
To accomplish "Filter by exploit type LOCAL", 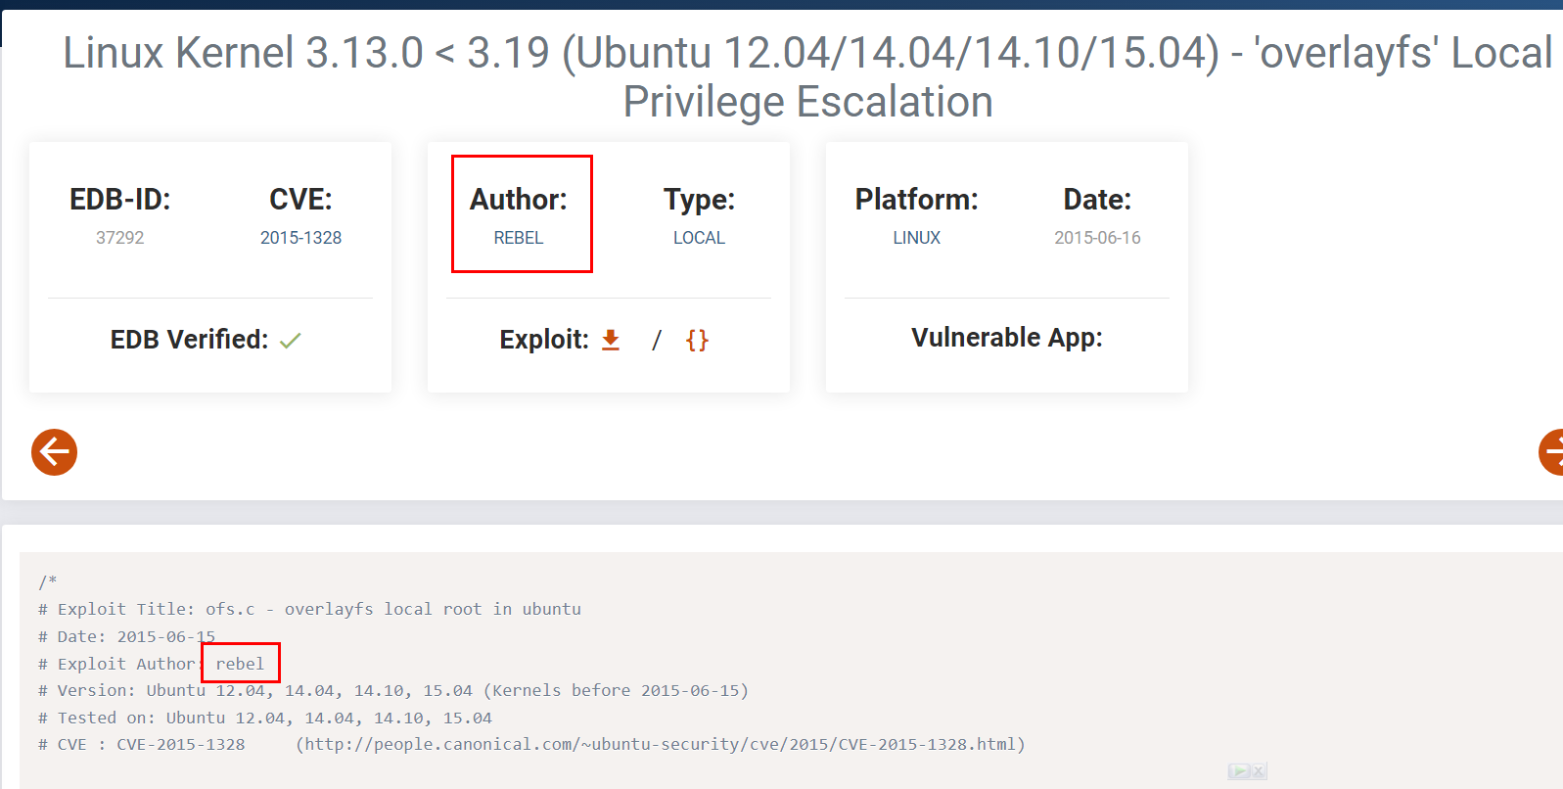I will tap(699, 238).
